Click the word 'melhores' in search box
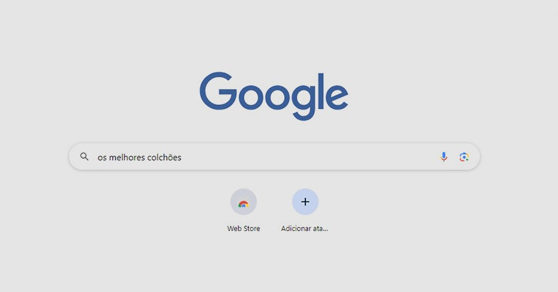 126,157
